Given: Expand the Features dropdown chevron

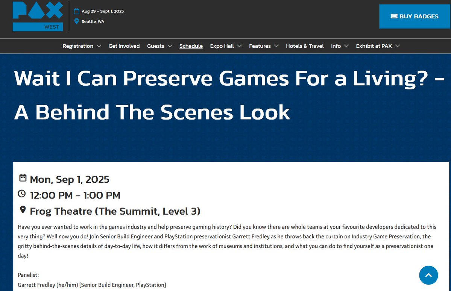Looking at the screenshot, I should 276,46.
